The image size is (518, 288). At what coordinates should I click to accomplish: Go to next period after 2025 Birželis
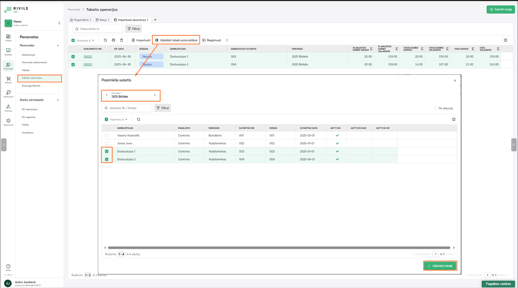click(155, 95)
